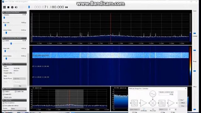Toggle the Mixer Gain checkbox

[x=153, y=109]
